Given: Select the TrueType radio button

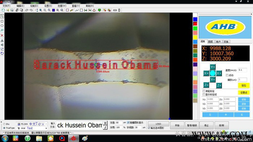Looking at the screenshot, I should 4,128.
